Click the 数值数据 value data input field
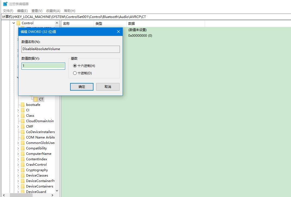 tap(43, 66)
